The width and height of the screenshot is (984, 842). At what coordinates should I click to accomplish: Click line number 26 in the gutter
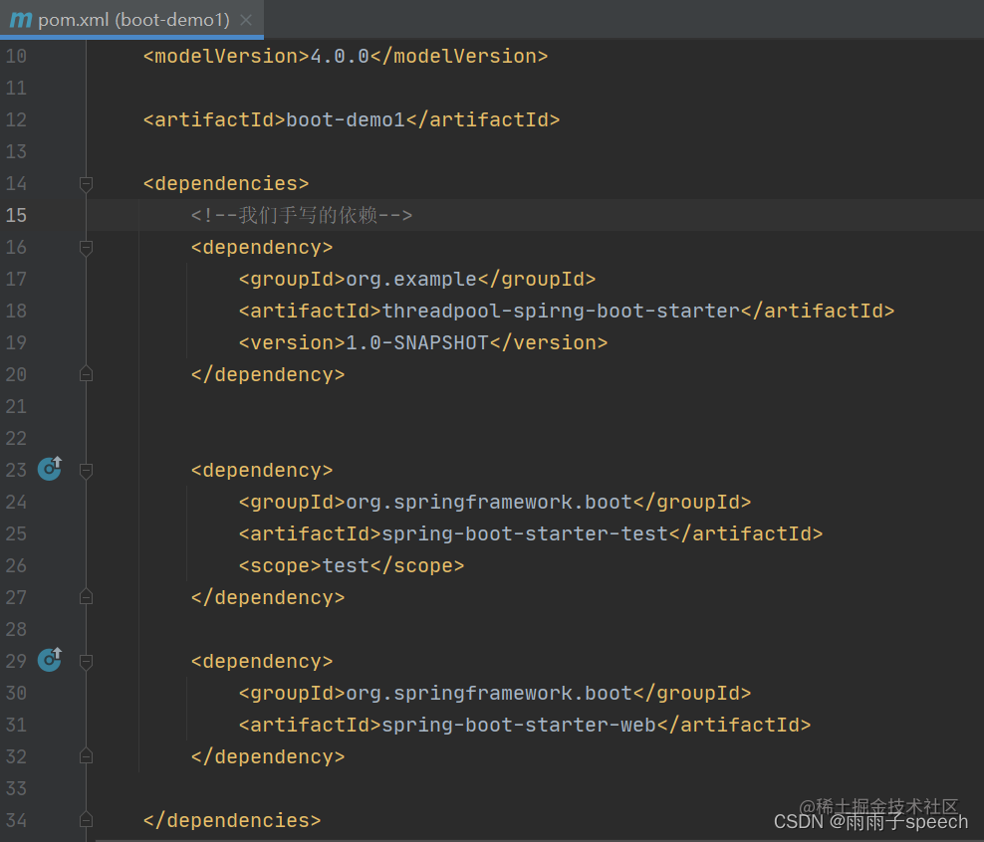point(16,566)
